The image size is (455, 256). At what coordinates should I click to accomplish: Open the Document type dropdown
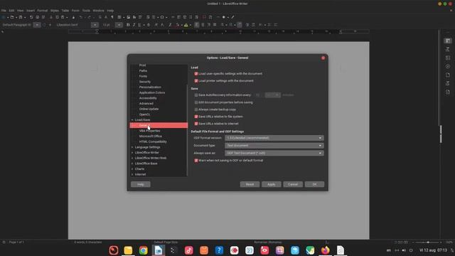coord(274,145)
